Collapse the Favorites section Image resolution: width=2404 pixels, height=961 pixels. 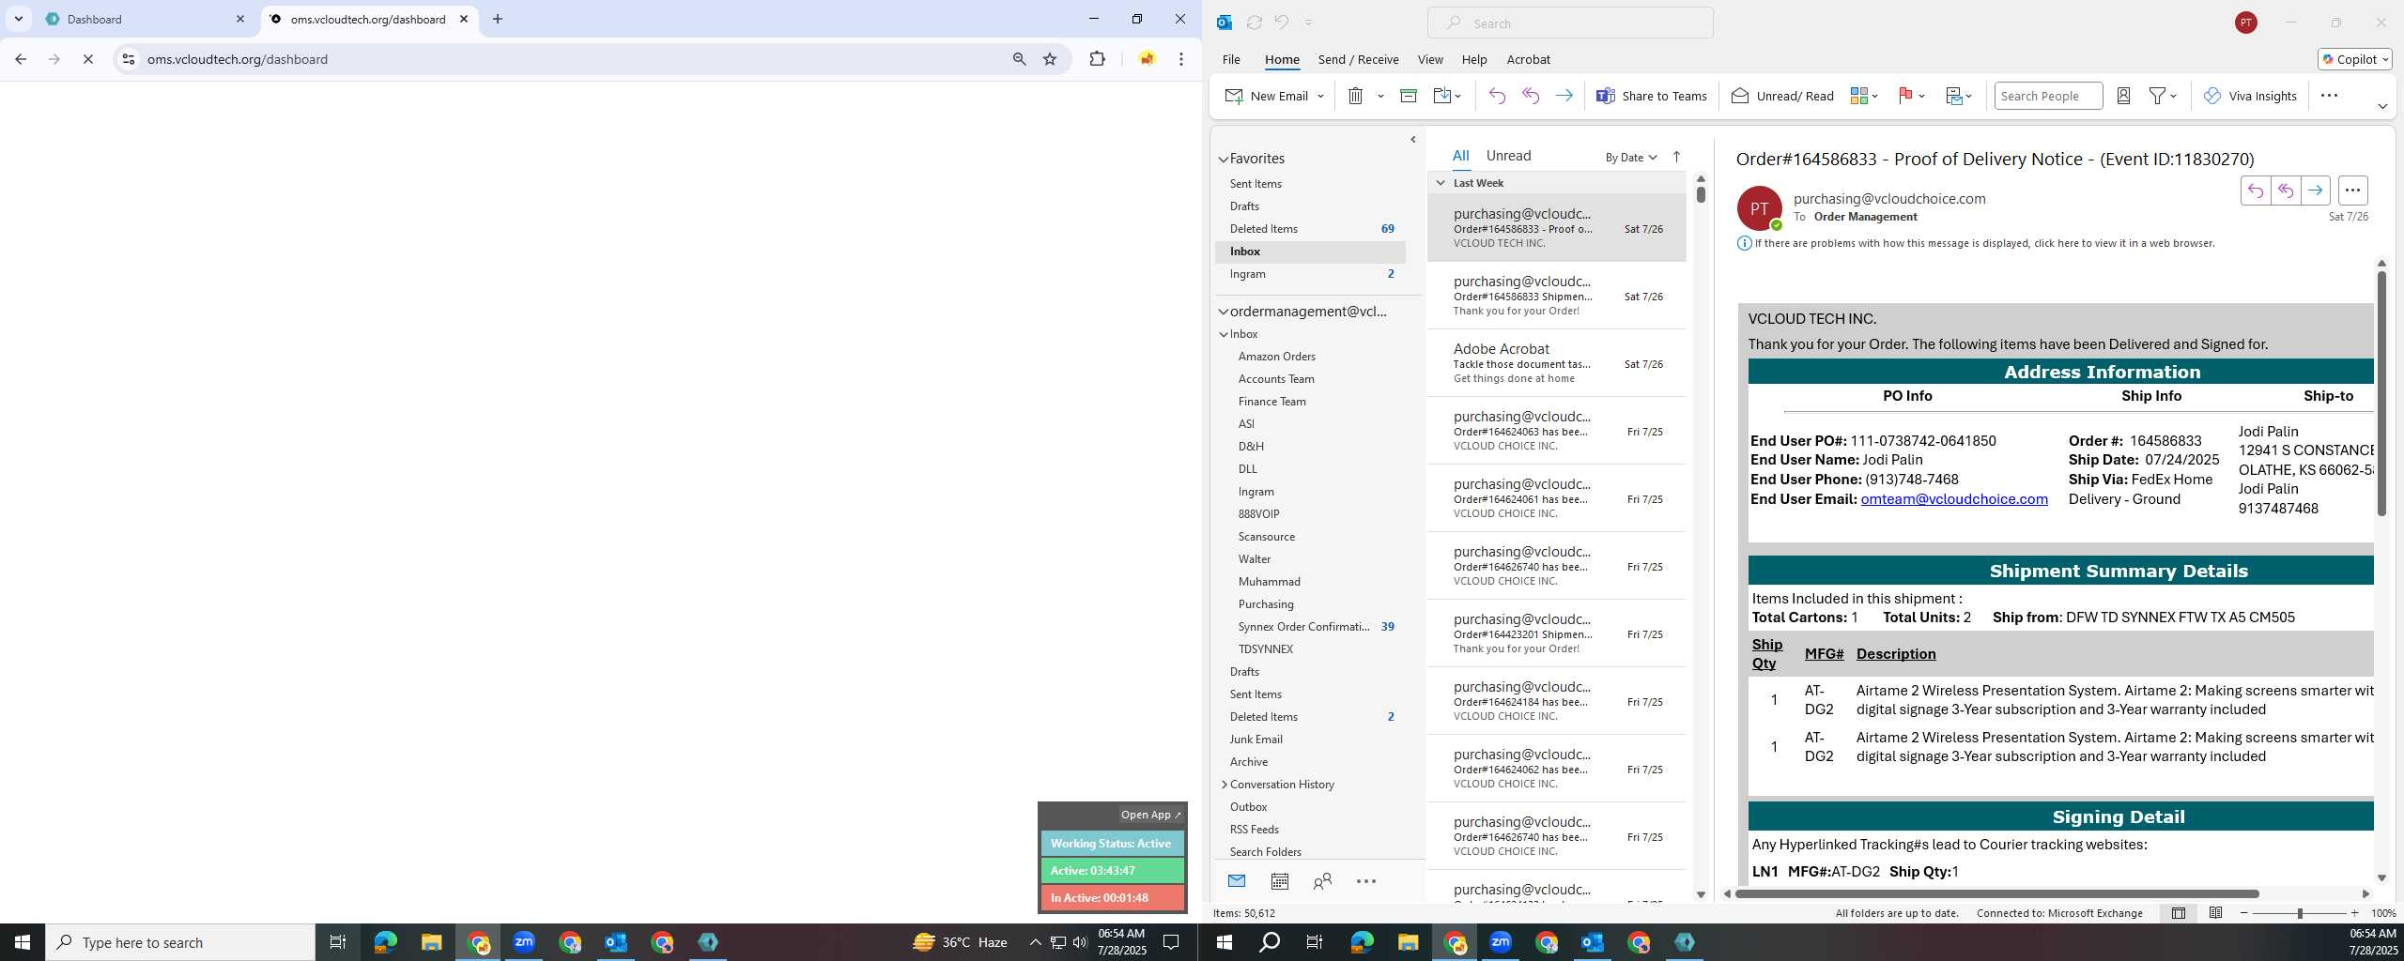tap(1223, 160)
